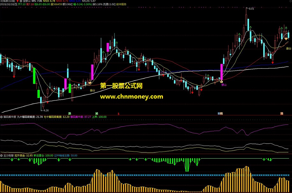Viewport: 292px width, 193px height.
Task: Click the purple 筹码集中度: 87.27 readout
Action: tap(81, 117)
